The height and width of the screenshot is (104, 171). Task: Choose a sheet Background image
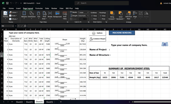tap(57, 14)
